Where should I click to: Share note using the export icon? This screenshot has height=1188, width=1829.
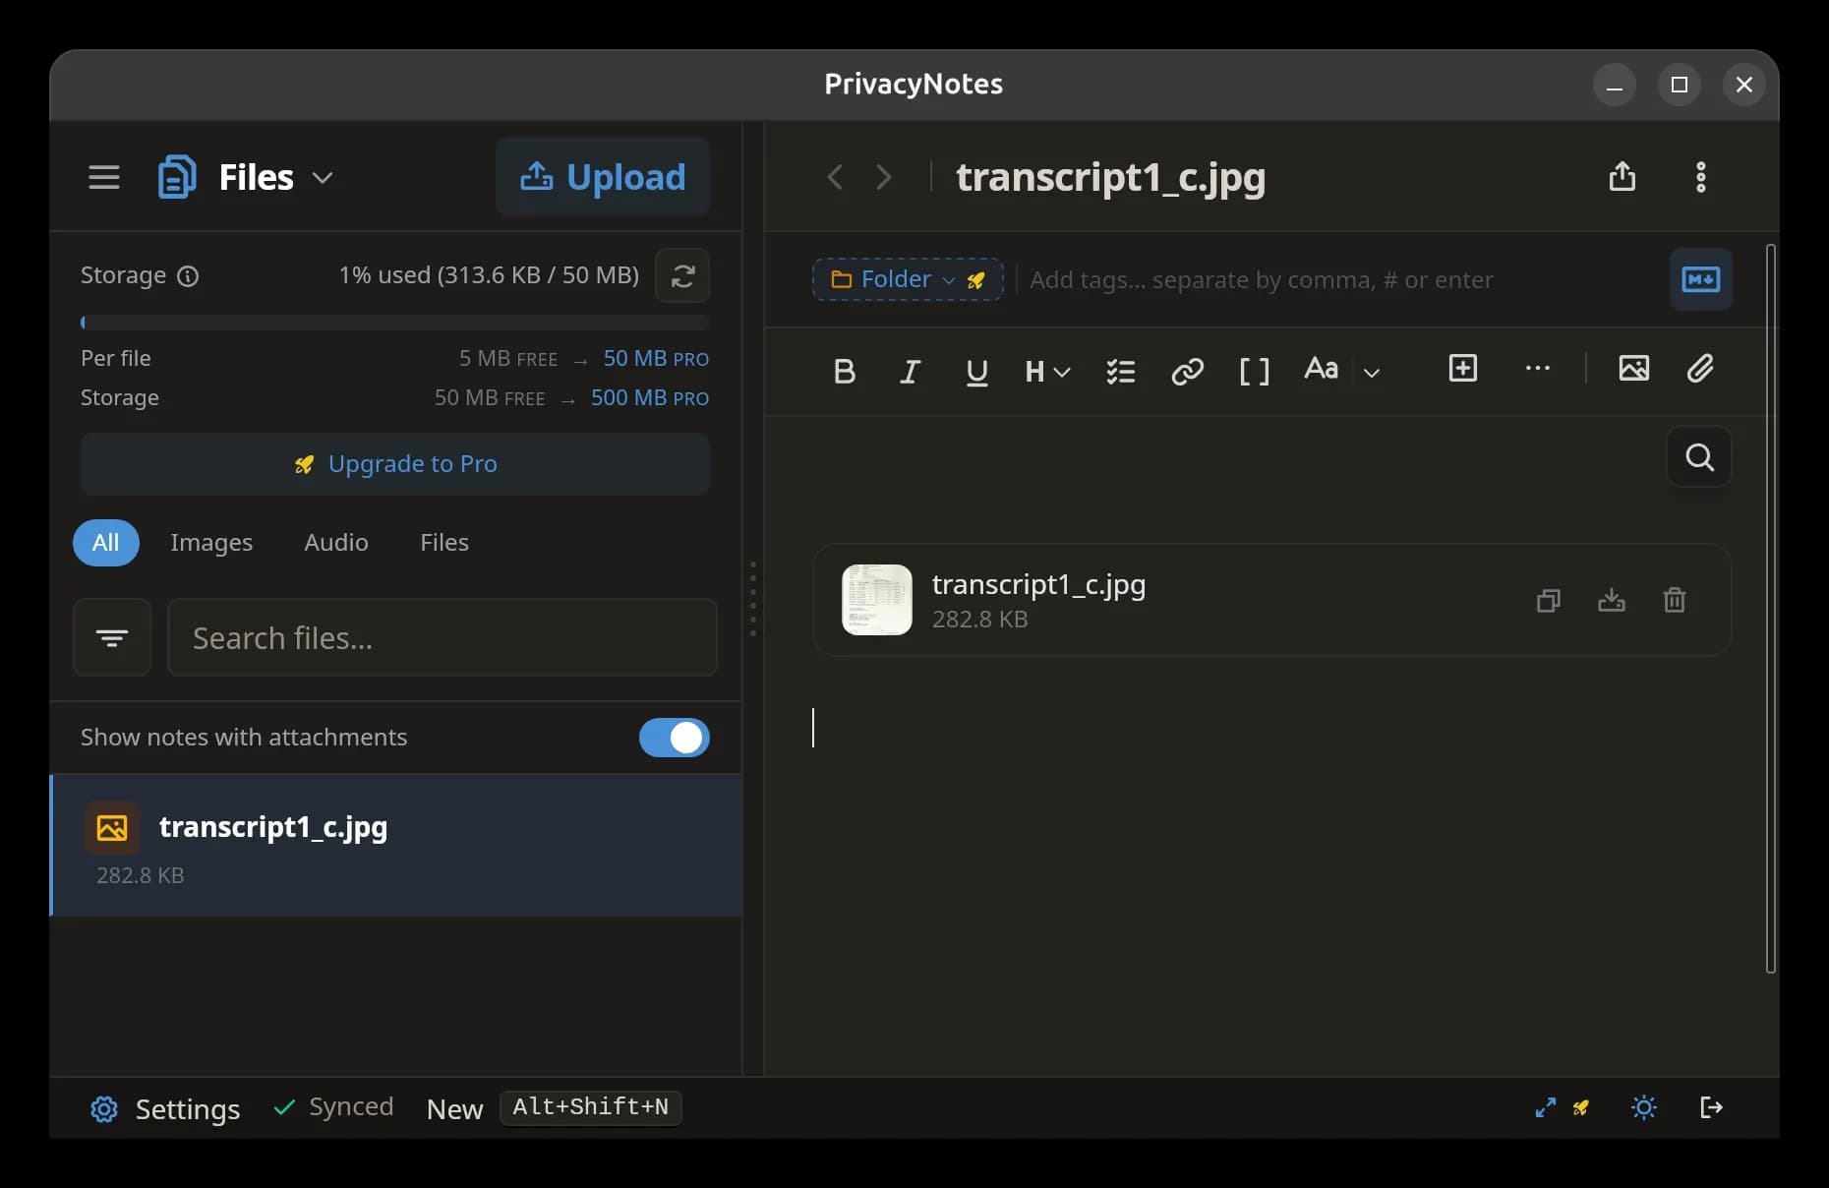point(1622,177)
